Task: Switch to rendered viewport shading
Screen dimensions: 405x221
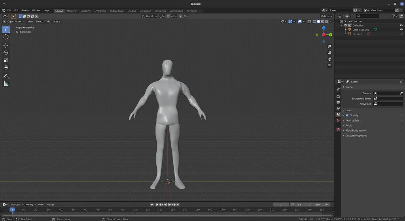Action: [326, 22]
